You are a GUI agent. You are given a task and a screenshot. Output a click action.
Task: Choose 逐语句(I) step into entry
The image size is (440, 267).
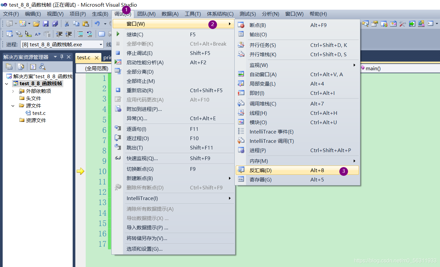173,129
